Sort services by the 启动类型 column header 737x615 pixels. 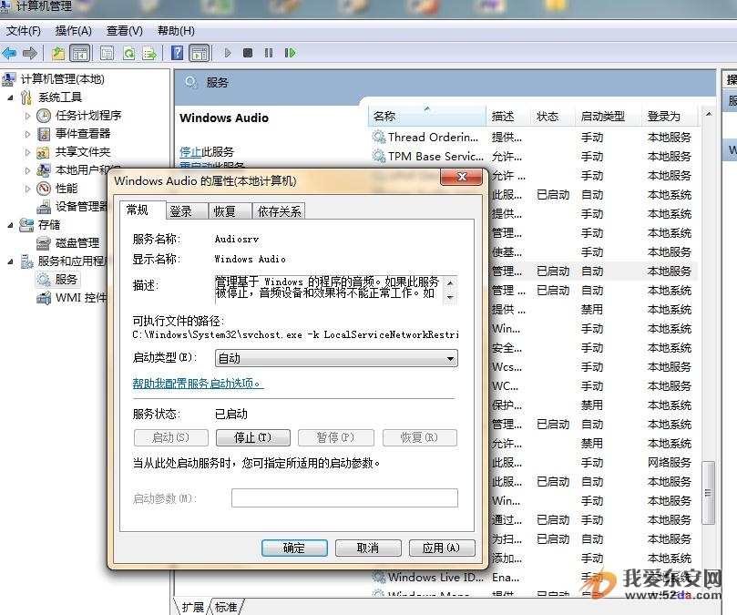(609, 116)
